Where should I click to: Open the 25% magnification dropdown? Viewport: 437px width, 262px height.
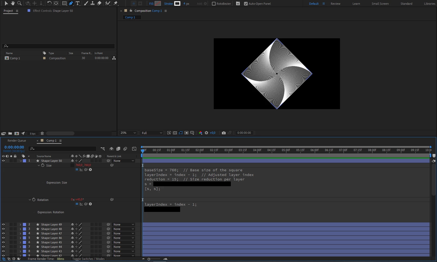click(128, 133)
